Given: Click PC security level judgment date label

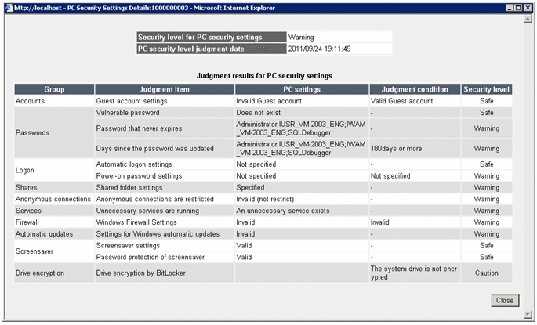Looking at the screenshot, I should (x=212, y=49).
